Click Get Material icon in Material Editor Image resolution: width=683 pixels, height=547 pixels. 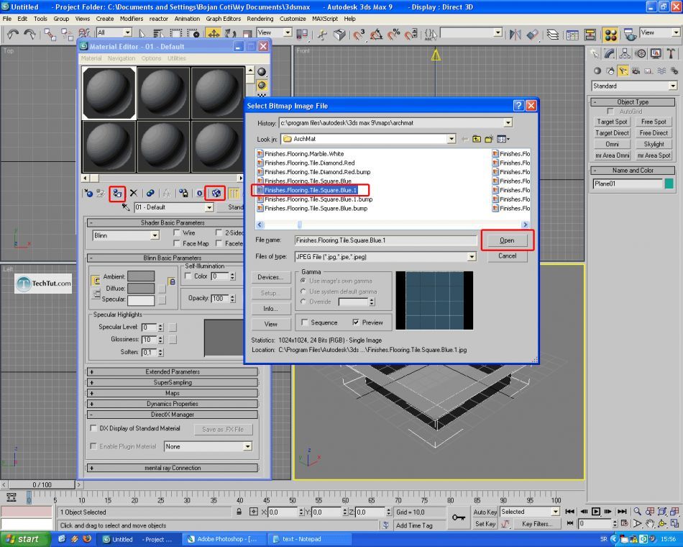click(x=88, y=193)
